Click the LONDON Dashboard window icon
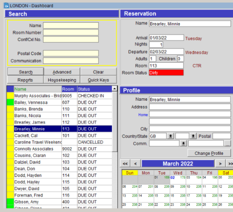233x212 pixels. point(6,6)
